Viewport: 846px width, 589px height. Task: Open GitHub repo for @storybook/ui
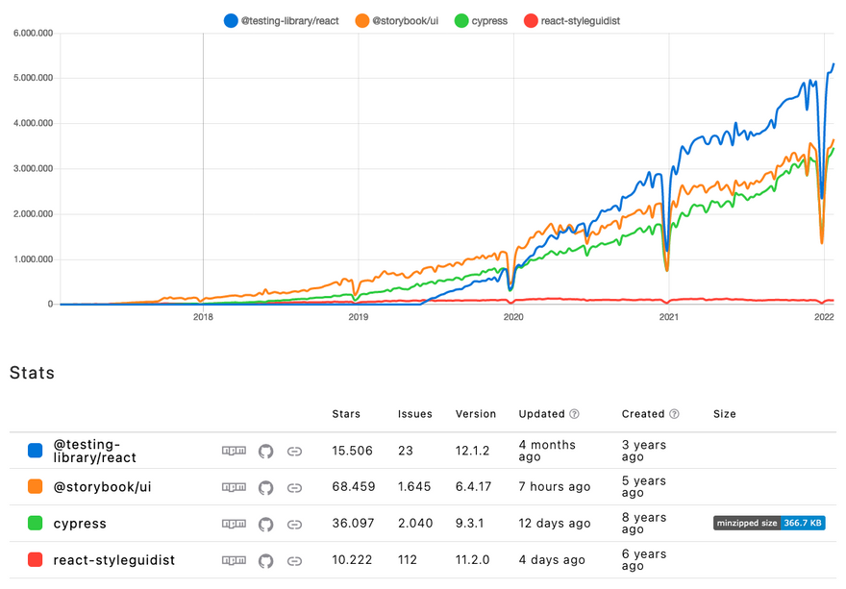pos(266,487)
